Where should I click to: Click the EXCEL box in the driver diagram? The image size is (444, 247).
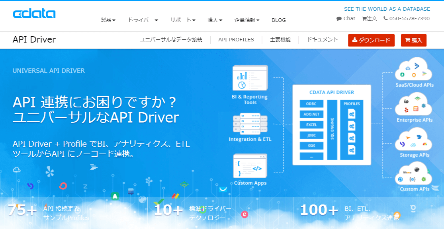click(311, 125)
